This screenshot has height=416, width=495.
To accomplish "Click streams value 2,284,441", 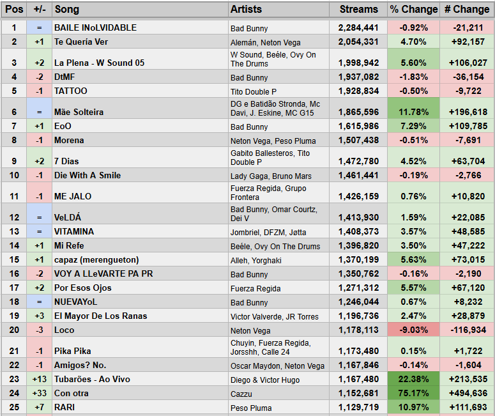I will pyautogui.click(x=358, y=27).
